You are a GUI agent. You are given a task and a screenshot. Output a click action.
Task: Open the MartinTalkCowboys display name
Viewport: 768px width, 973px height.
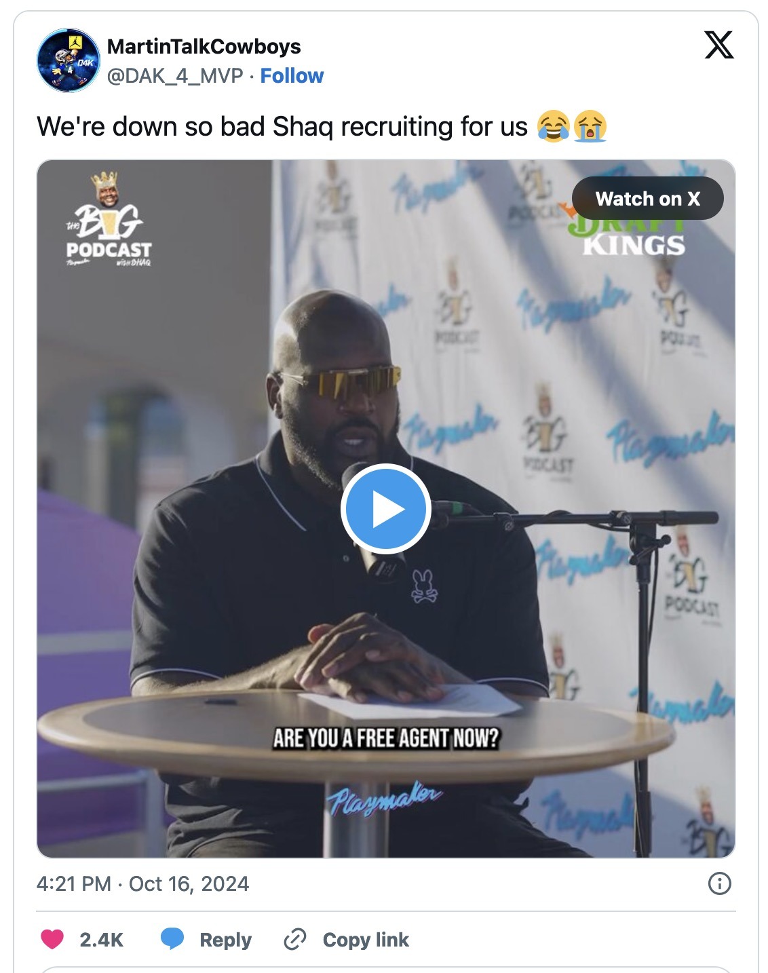coord(204,46)
